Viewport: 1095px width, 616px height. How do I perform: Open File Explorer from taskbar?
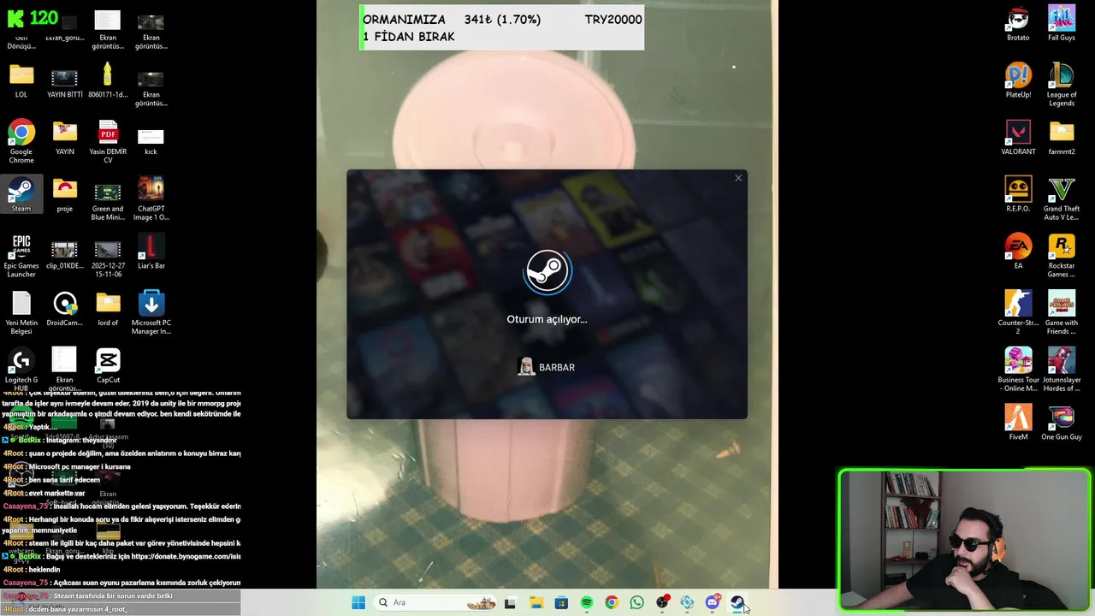coord(536,603)
